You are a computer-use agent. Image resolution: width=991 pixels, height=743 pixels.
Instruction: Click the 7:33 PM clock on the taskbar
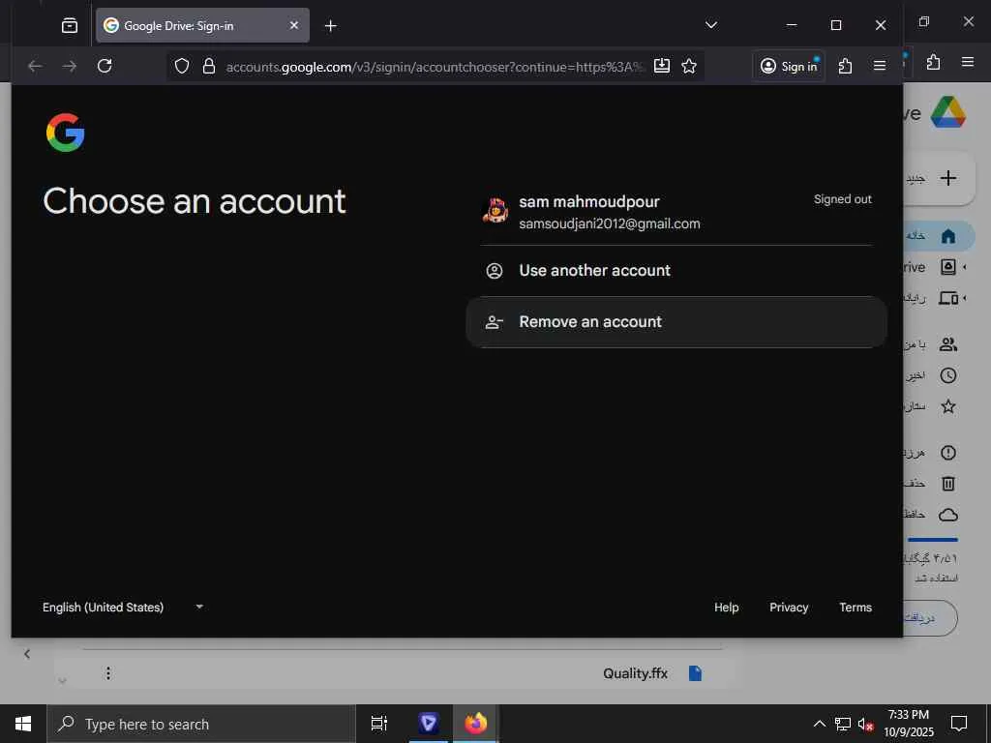pyautogui.click(x=908, y=715)
